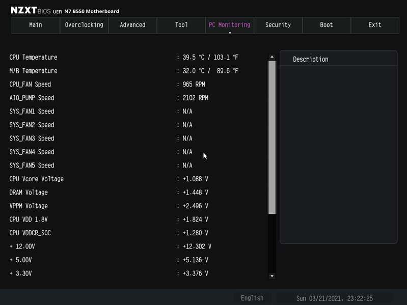Select the CPU_FAN Speed label

(x=30, y=85)
